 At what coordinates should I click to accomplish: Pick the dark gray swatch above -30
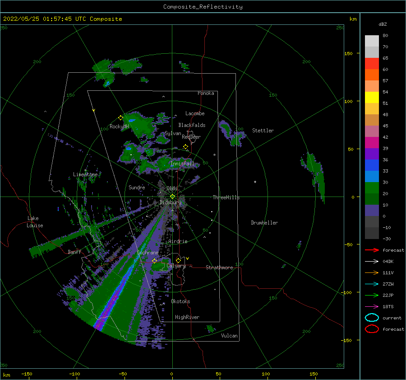point(372,233)
